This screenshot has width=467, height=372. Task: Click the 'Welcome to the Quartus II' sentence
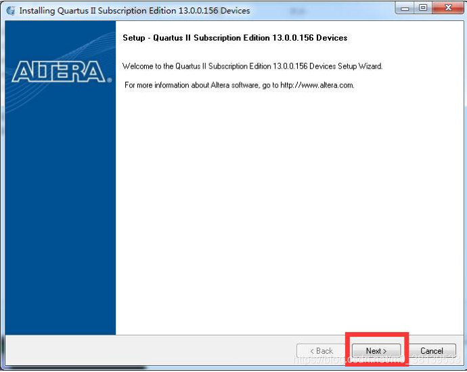click(252, 66)
